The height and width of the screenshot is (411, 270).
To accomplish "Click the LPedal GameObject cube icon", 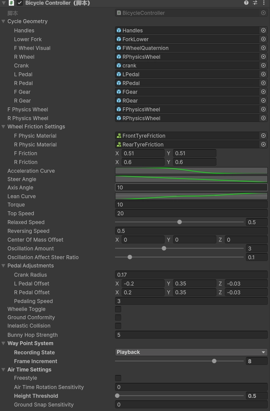I will point(119,74).
